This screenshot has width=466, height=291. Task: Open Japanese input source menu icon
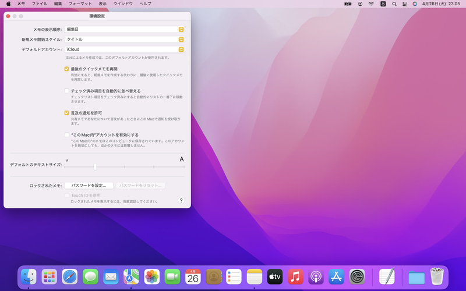coord(383,4)
